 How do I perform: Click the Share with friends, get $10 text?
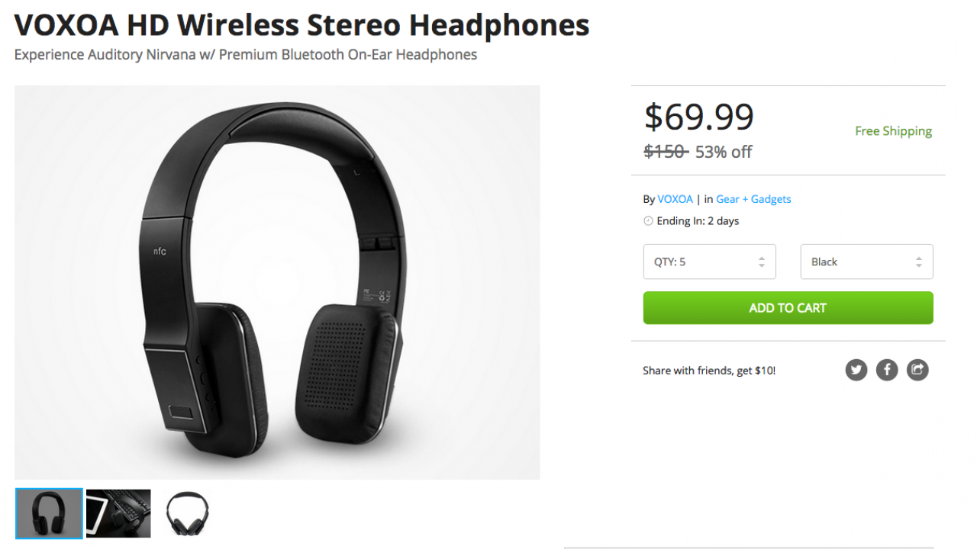(x=709, y=371)
